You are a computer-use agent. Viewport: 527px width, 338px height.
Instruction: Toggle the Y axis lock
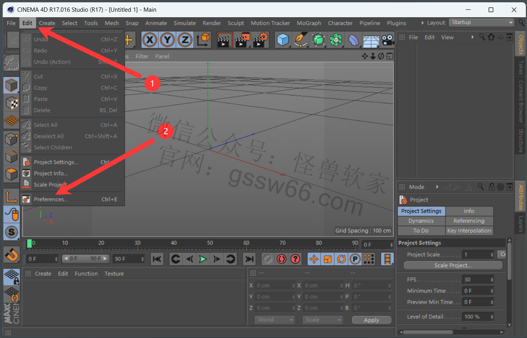pyautogui.click(x=167, y=40)
